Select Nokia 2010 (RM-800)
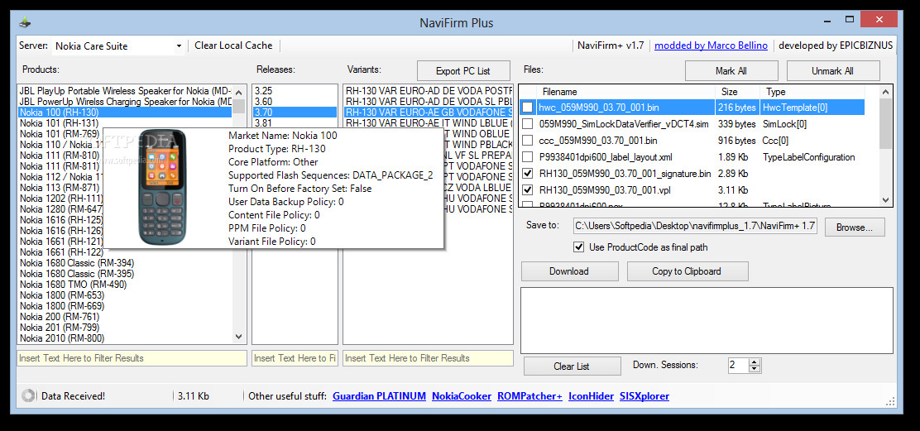Screen dimensions: 920x431 pos(125,338)
